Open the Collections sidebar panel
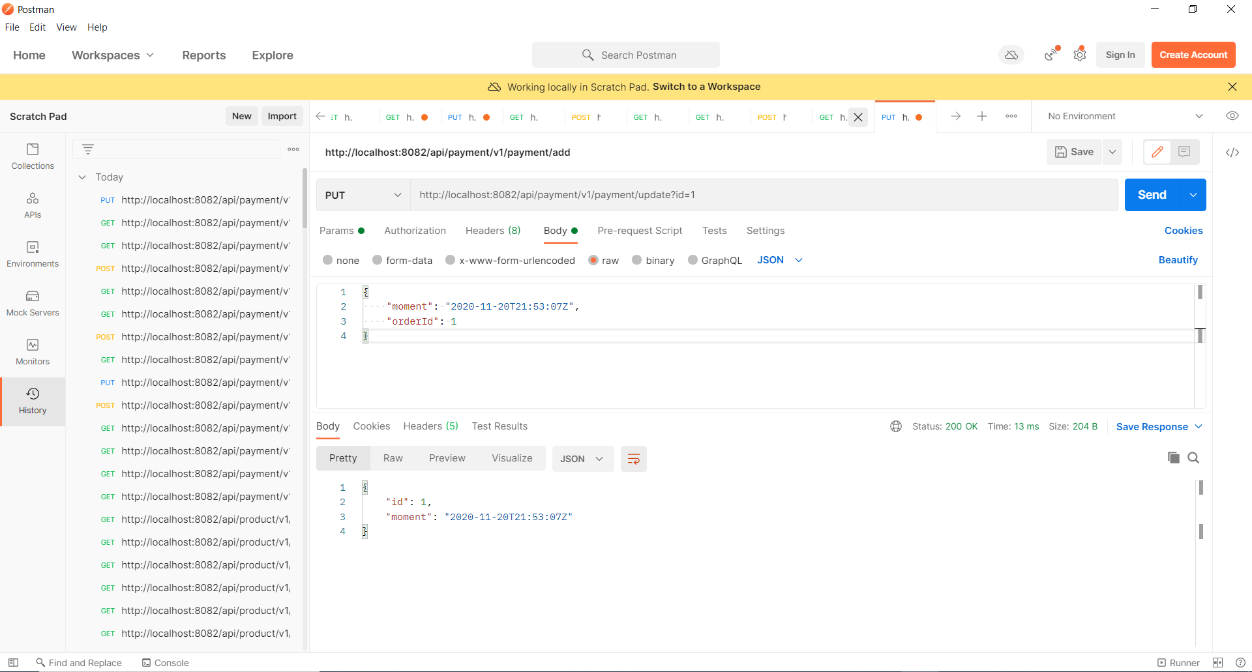The image size is (1252, 672). click(x=33, y=157)
